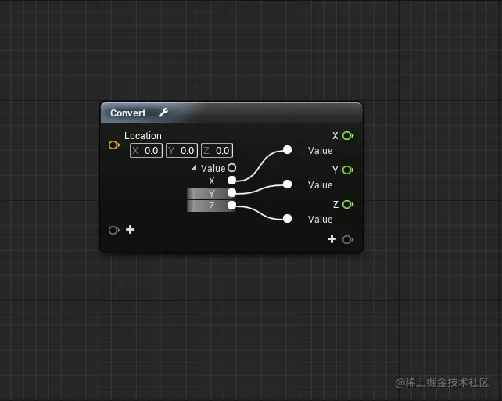Click the Value pin under Z output
The height and width of the screenshot is (401, 502).
click(x=288, y=219)
